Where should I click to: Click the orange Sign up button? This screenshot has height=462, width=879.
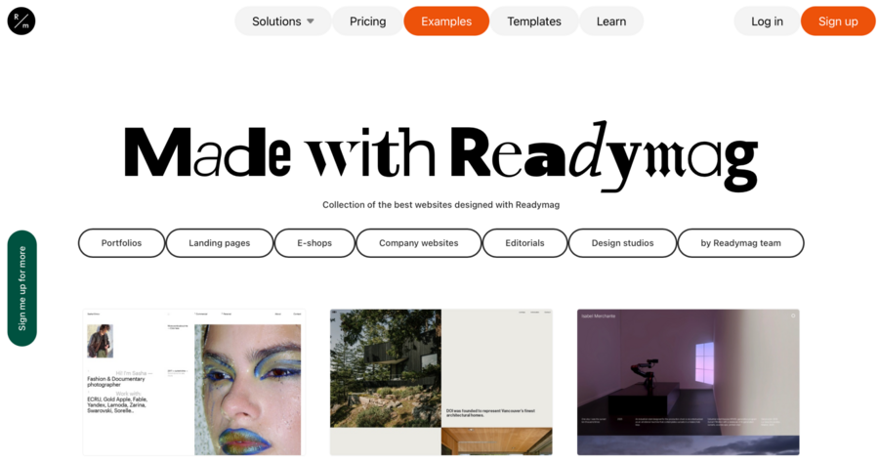(x=838, y=21)
